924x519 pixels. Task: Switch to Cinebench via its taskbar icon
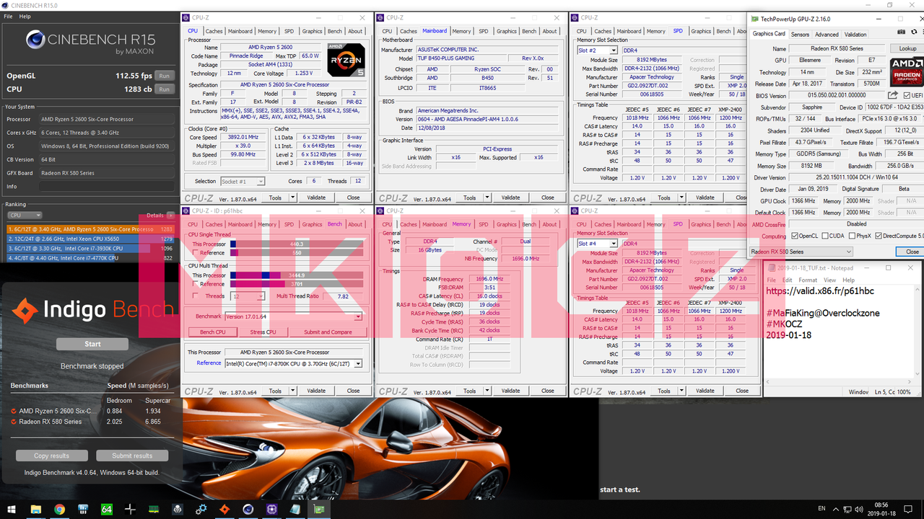(248, 509)
